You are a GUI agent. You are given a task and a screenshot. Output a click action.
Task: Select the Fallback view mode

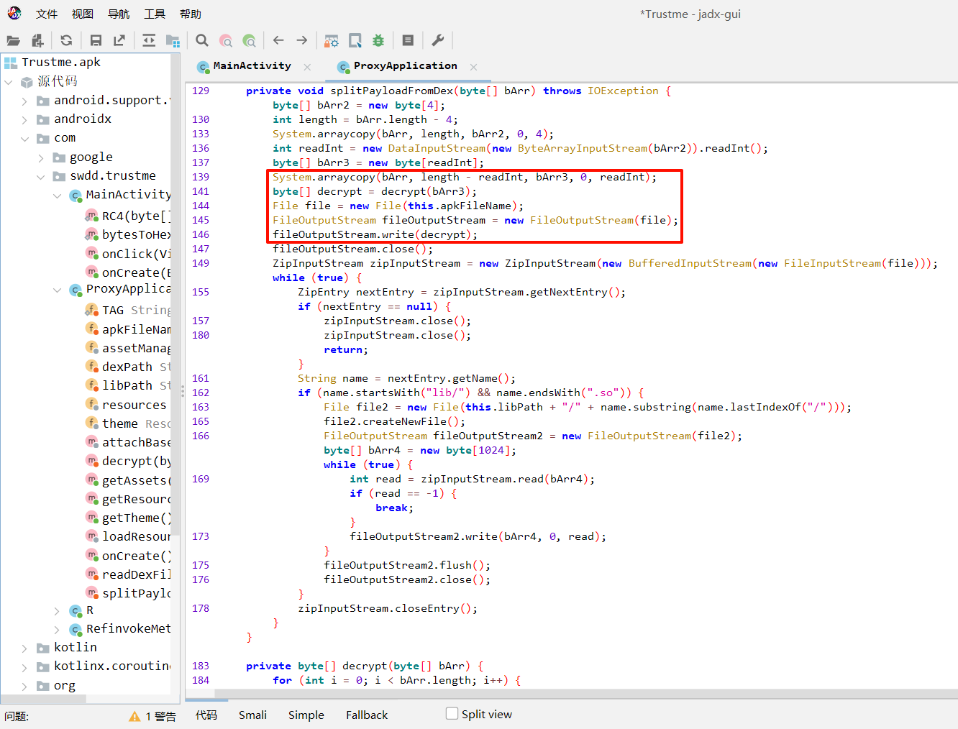tap(366, 715)
